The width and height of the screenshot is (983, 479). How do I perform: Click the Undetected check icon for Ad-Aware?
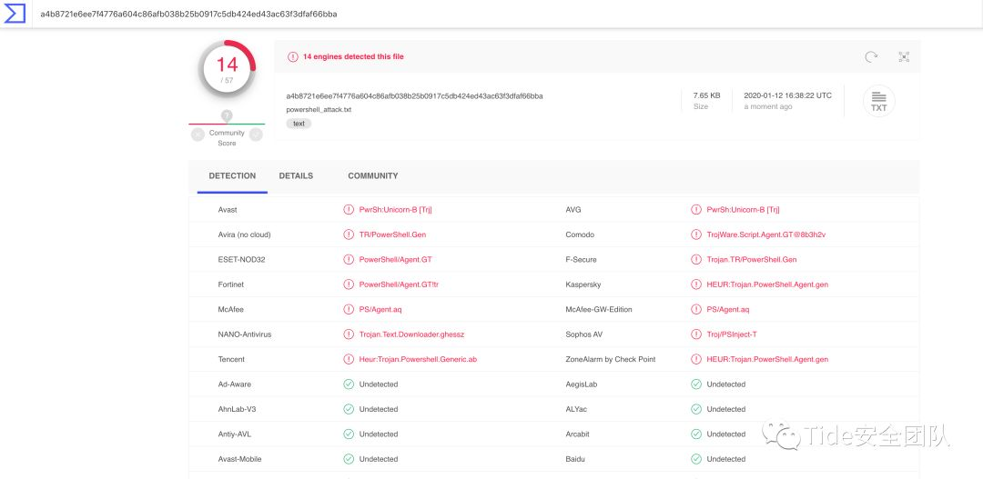click(x=349, y=384)
